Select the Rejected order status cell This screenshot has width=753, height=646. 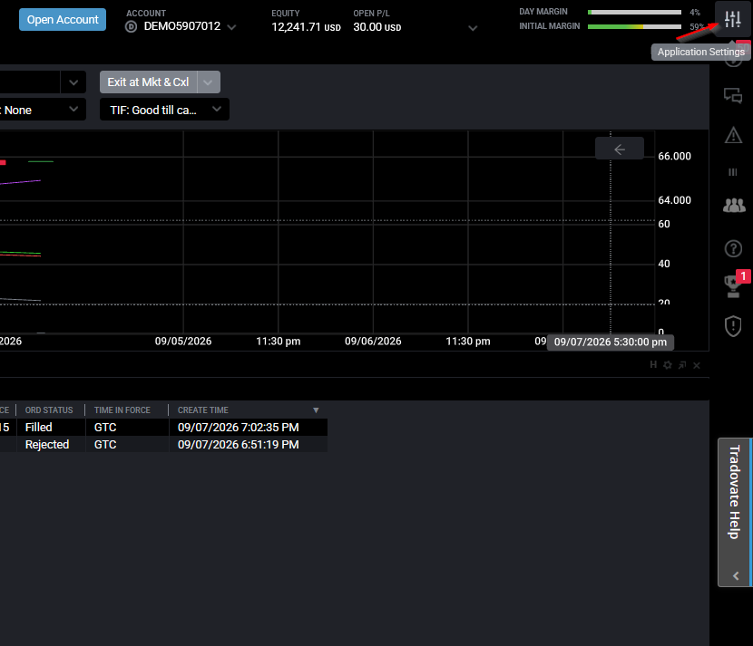[x=51, y=445]
